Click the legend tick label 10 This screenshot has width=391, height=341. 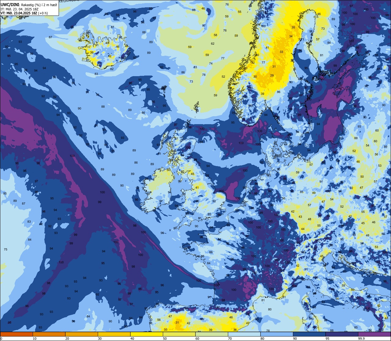(x=35, y=339)
